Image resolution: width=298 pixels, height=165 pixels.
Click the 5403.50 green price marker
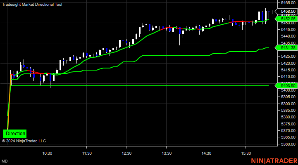pyautogui.click(x=286, y=86)
